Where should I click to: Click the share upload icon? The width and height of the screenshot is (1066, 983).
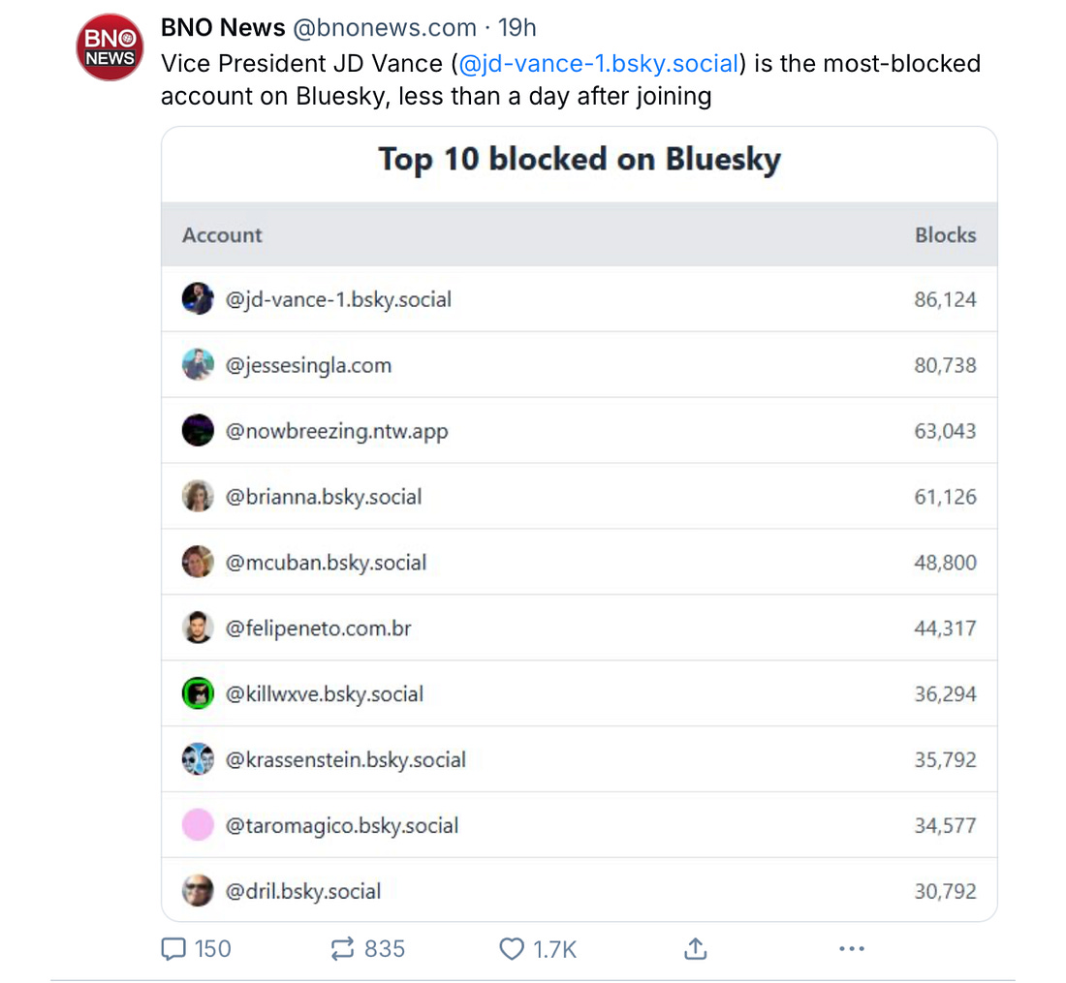pos(695,949)
